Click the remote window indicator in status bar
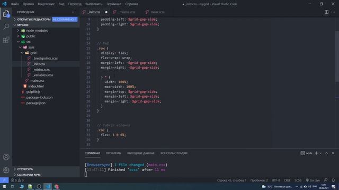339x190 pixels. click(4, 180)
